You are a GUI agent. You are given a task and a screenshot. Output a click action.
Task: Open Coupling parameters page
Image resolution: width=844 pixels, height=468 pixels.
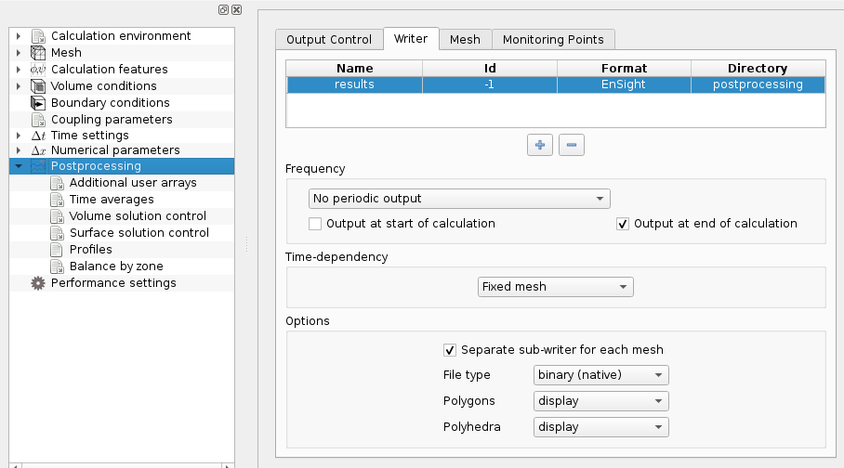click(112, 120)
